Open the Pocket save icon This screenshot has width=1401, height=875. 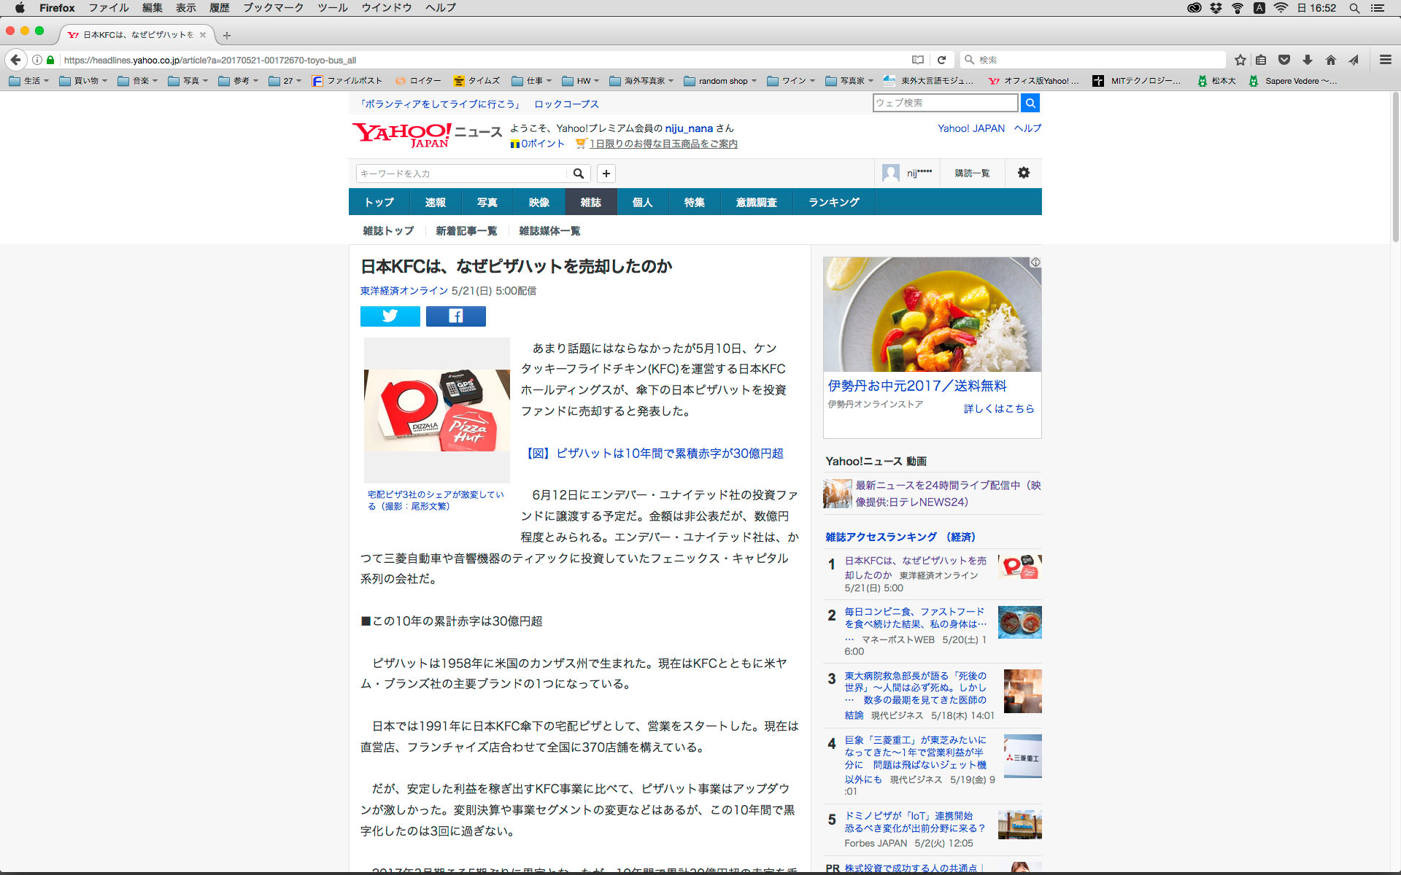[x=1284, y=60]
